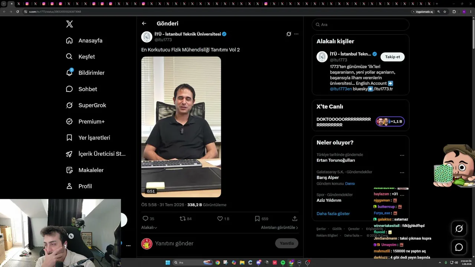The width and height of the screenshot is (475, 267).
Task: Click the Uygulamada aç button
Action: coord(423,12)
